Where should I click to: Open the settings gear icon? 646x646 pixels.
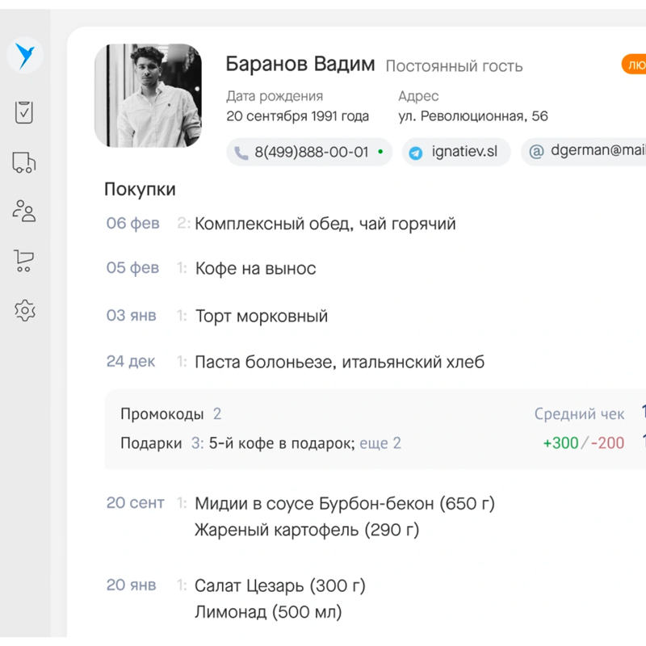coord(25,310)
